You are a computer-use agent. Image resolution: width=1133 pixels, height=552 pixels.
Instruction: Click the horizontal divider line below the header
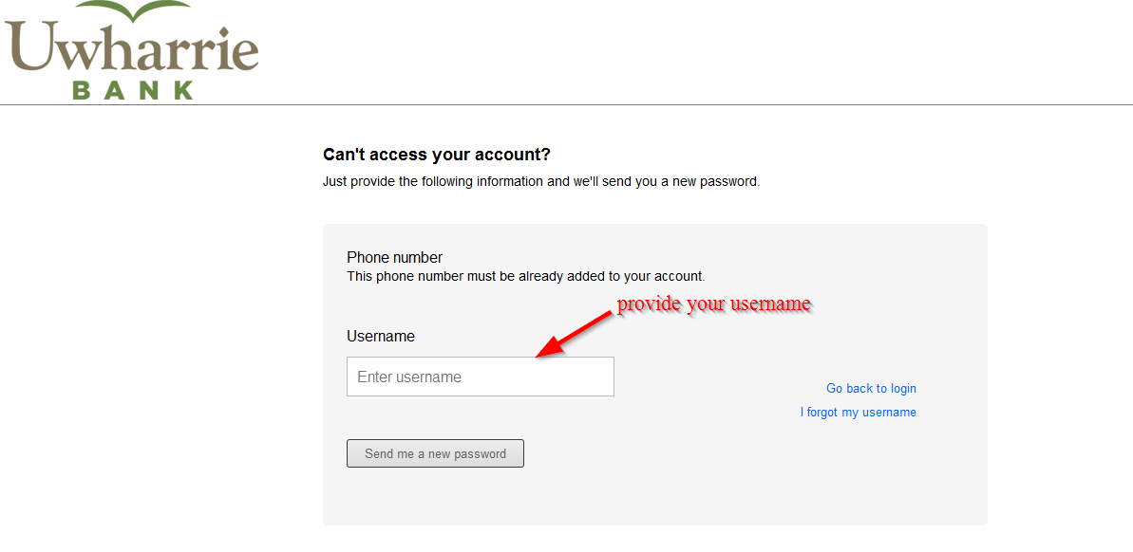pyautogui.click(x=665, y=104)
